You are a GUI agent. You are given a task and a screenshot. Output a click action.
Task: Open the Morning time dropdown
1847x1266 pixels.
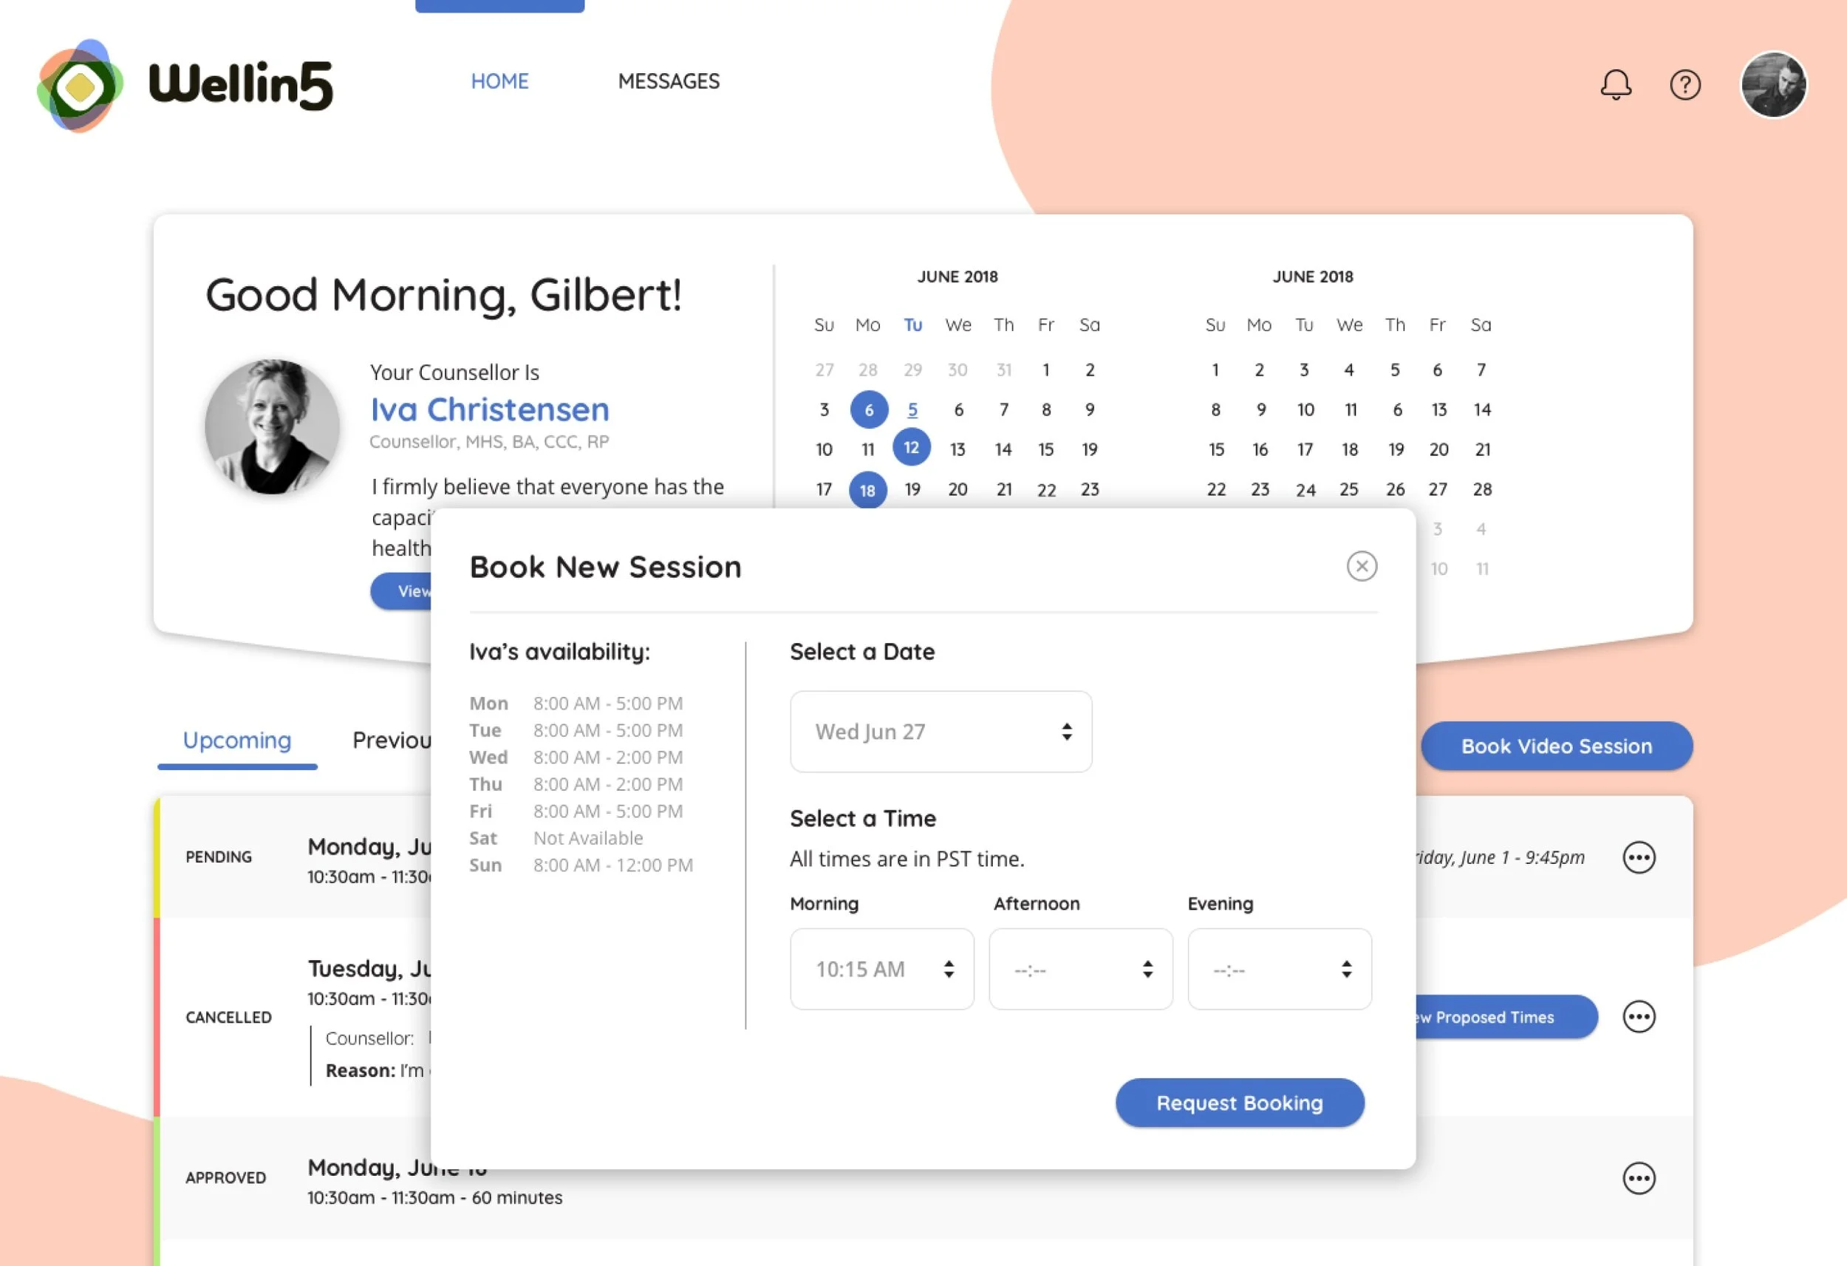[x=881, y=969]
